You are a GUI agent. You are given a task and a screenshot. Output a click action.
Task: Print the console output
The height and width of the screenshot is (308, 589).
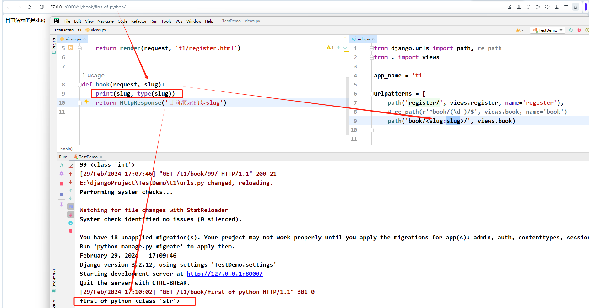71,223
